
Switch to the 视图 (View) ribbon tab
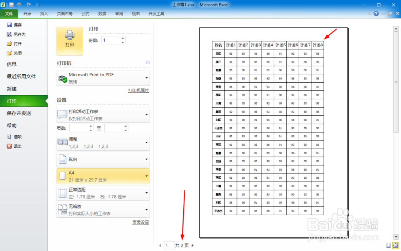click(136, 14)
